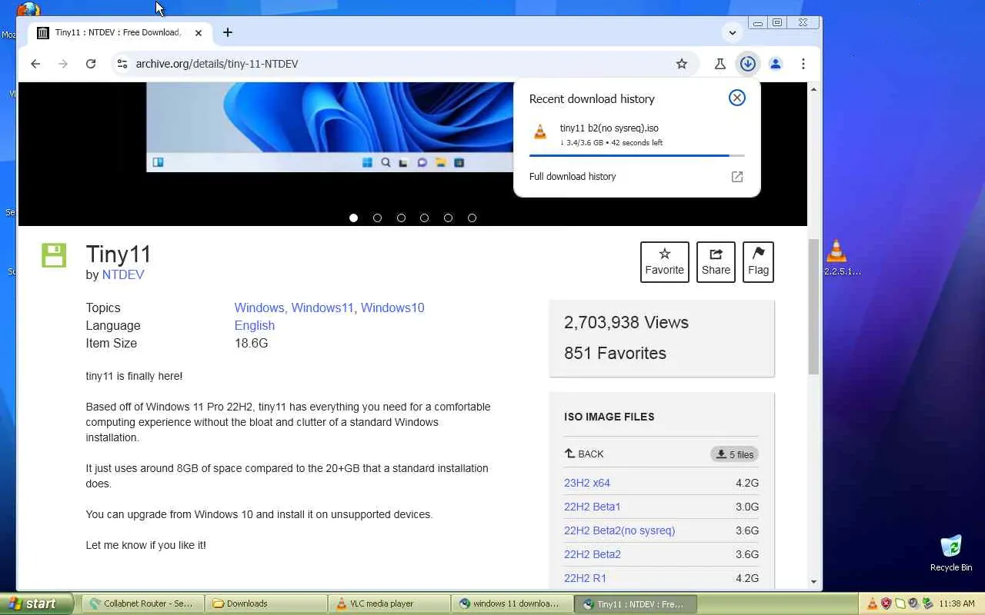Click the scrollbar up arrow
The height and width of the screenshot is (615, 985).
[814, 89]
